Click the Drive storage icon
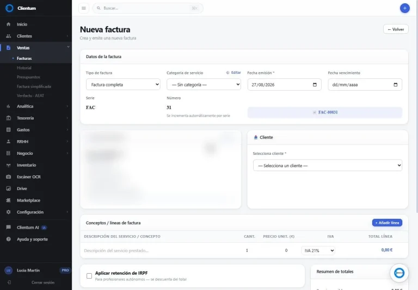Viewport: 418px width, 290px height. coord(9,188)
